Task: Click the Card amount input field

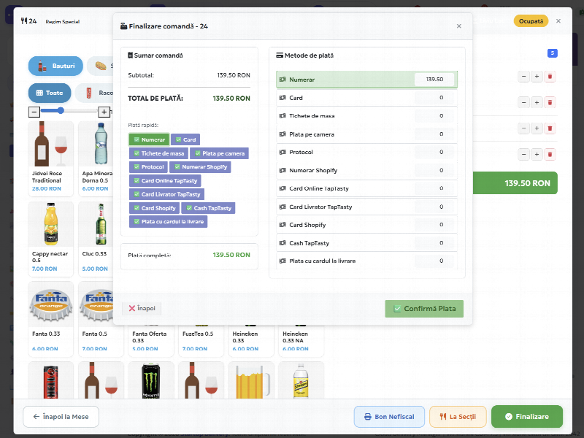Action: click(x=434, y=98)
